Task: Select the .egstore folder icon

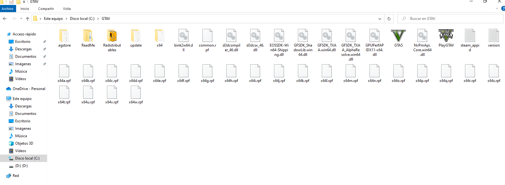Action: 64,36
